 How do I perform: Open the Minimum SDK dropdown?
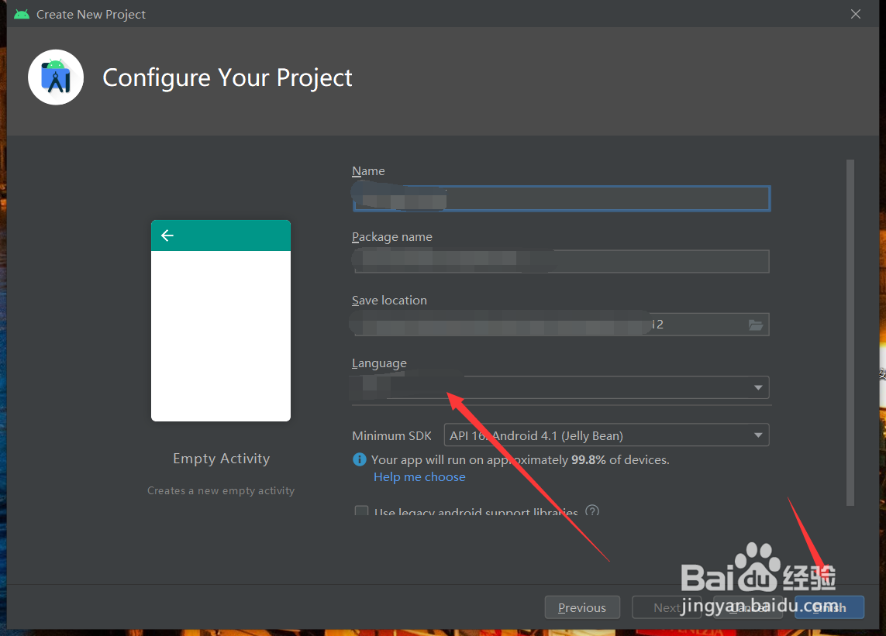(x=606, y=435)
